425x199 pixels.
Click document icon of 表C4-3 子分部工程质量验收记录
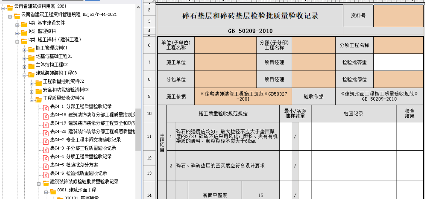coord(46,150)
